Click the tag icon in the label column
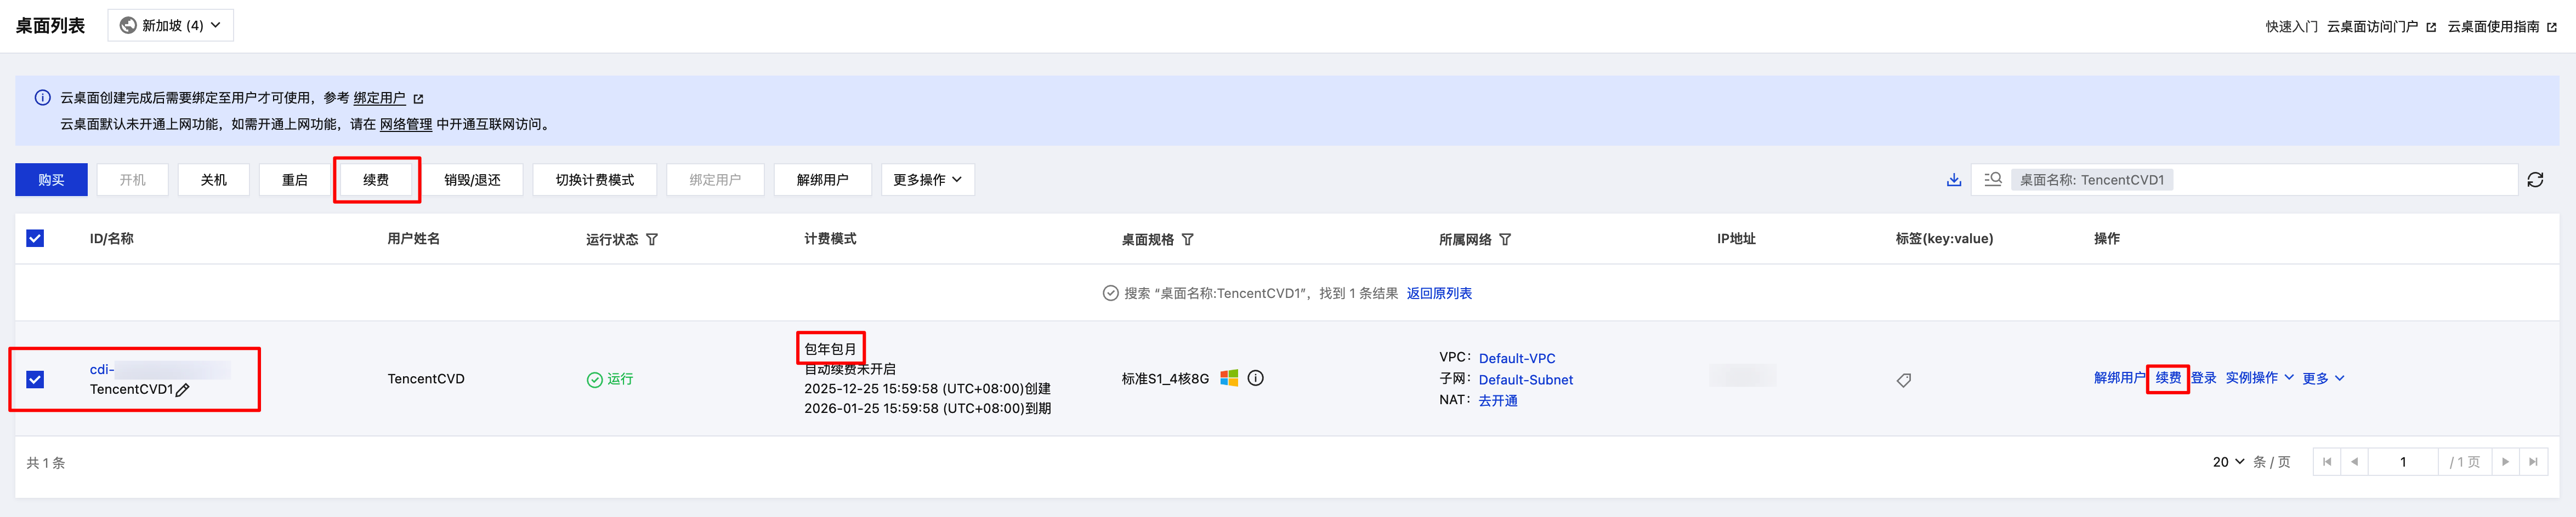 (x=1904, y=380)
